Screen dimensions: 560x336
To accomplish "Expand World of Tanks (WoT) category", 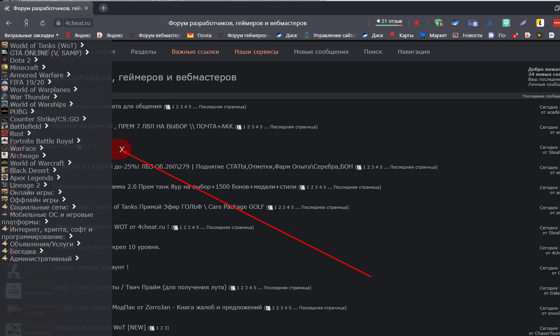I will 82,45.
